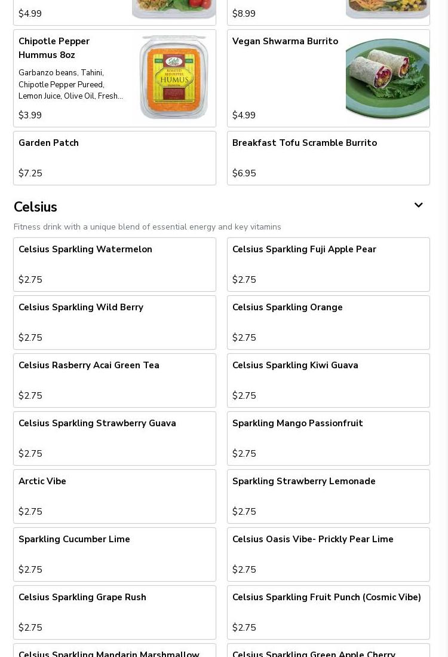This screenshot has width=448, height=657.
Task: Click the Chipotle Pepper Hummus product photo
Action: click(174, 78)
